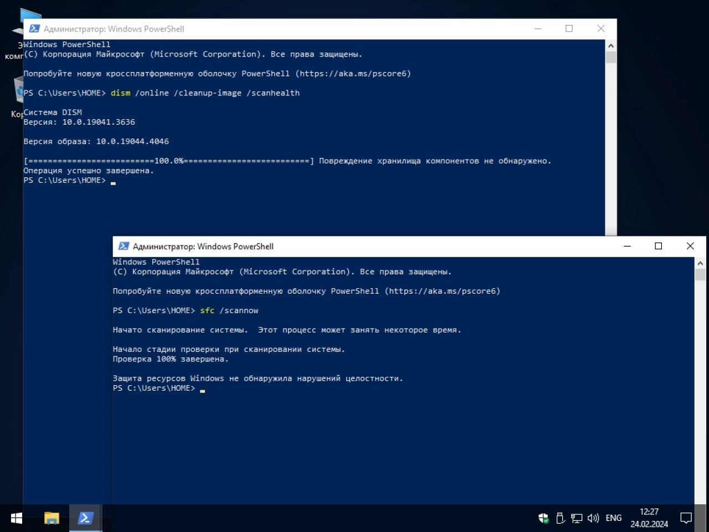The height and width of the screenshot is (532, 709).
Task: Click the front window title 'Администратор: Windows PowerShell'
Action: 203,247
